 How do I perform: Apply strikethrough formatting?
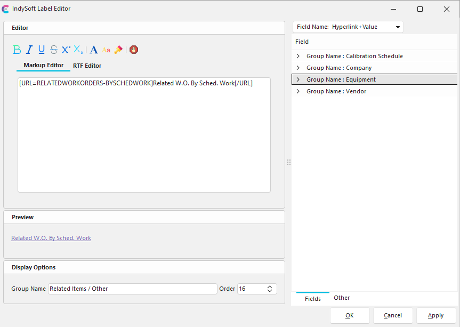tap(54, 50)
